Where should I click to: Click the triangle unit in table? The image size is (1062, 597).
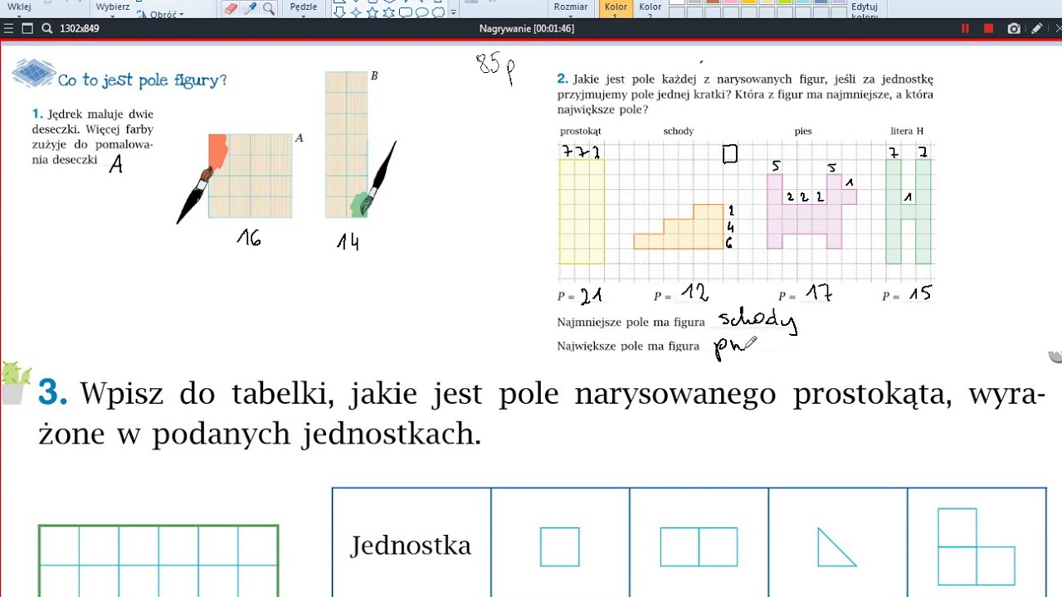836,547
